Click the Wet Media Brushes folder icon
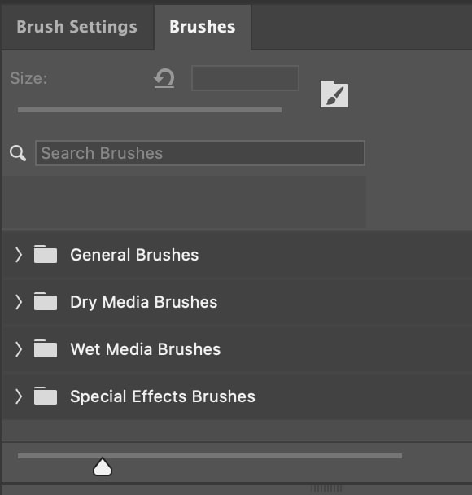Screen dimensions: 472x495 click(x=46, y=348)
